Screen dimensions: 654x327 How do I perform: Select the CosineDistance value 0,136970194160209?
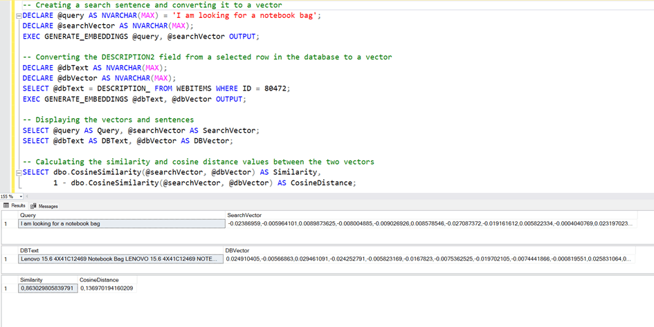click(x=107, y=288)
